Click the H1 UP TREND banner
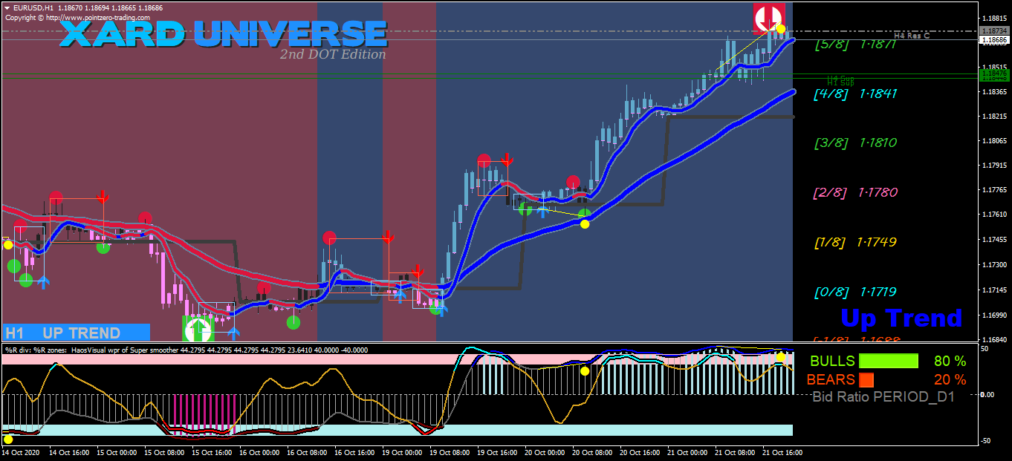1012x461 pixels. coord(76,333)
